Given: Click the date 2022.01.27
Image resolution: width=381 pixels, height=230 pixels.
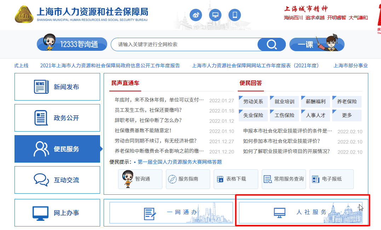Looking at the screenshot, I should 221,101.
